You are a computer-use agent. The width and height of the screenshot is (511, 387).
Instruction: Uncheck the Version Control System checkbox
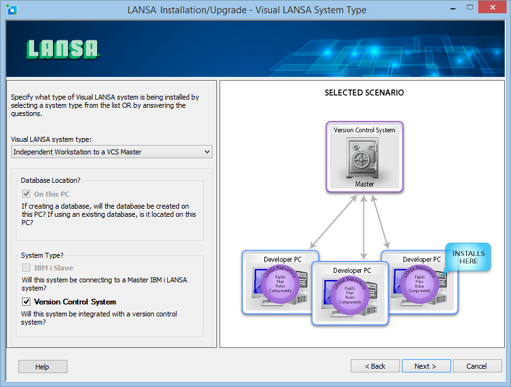[26, 302]
